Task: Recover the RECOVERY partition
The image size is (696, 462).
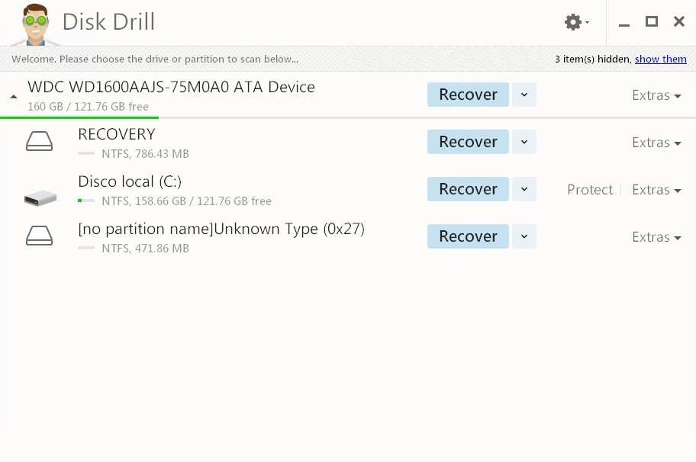Action: (468, 142)
